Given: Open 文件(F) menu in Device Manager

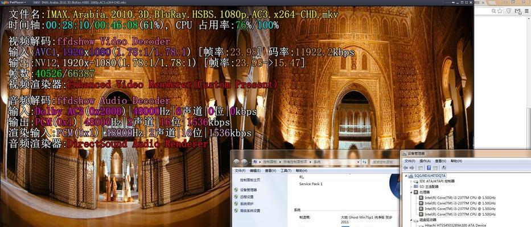Looking at the screenshot, I should pos(410,161).
